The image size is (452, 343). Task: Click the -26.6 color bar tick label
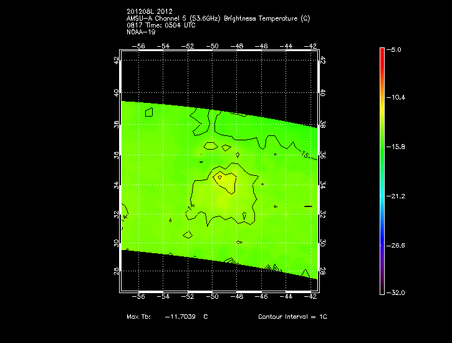coord(398,245)
